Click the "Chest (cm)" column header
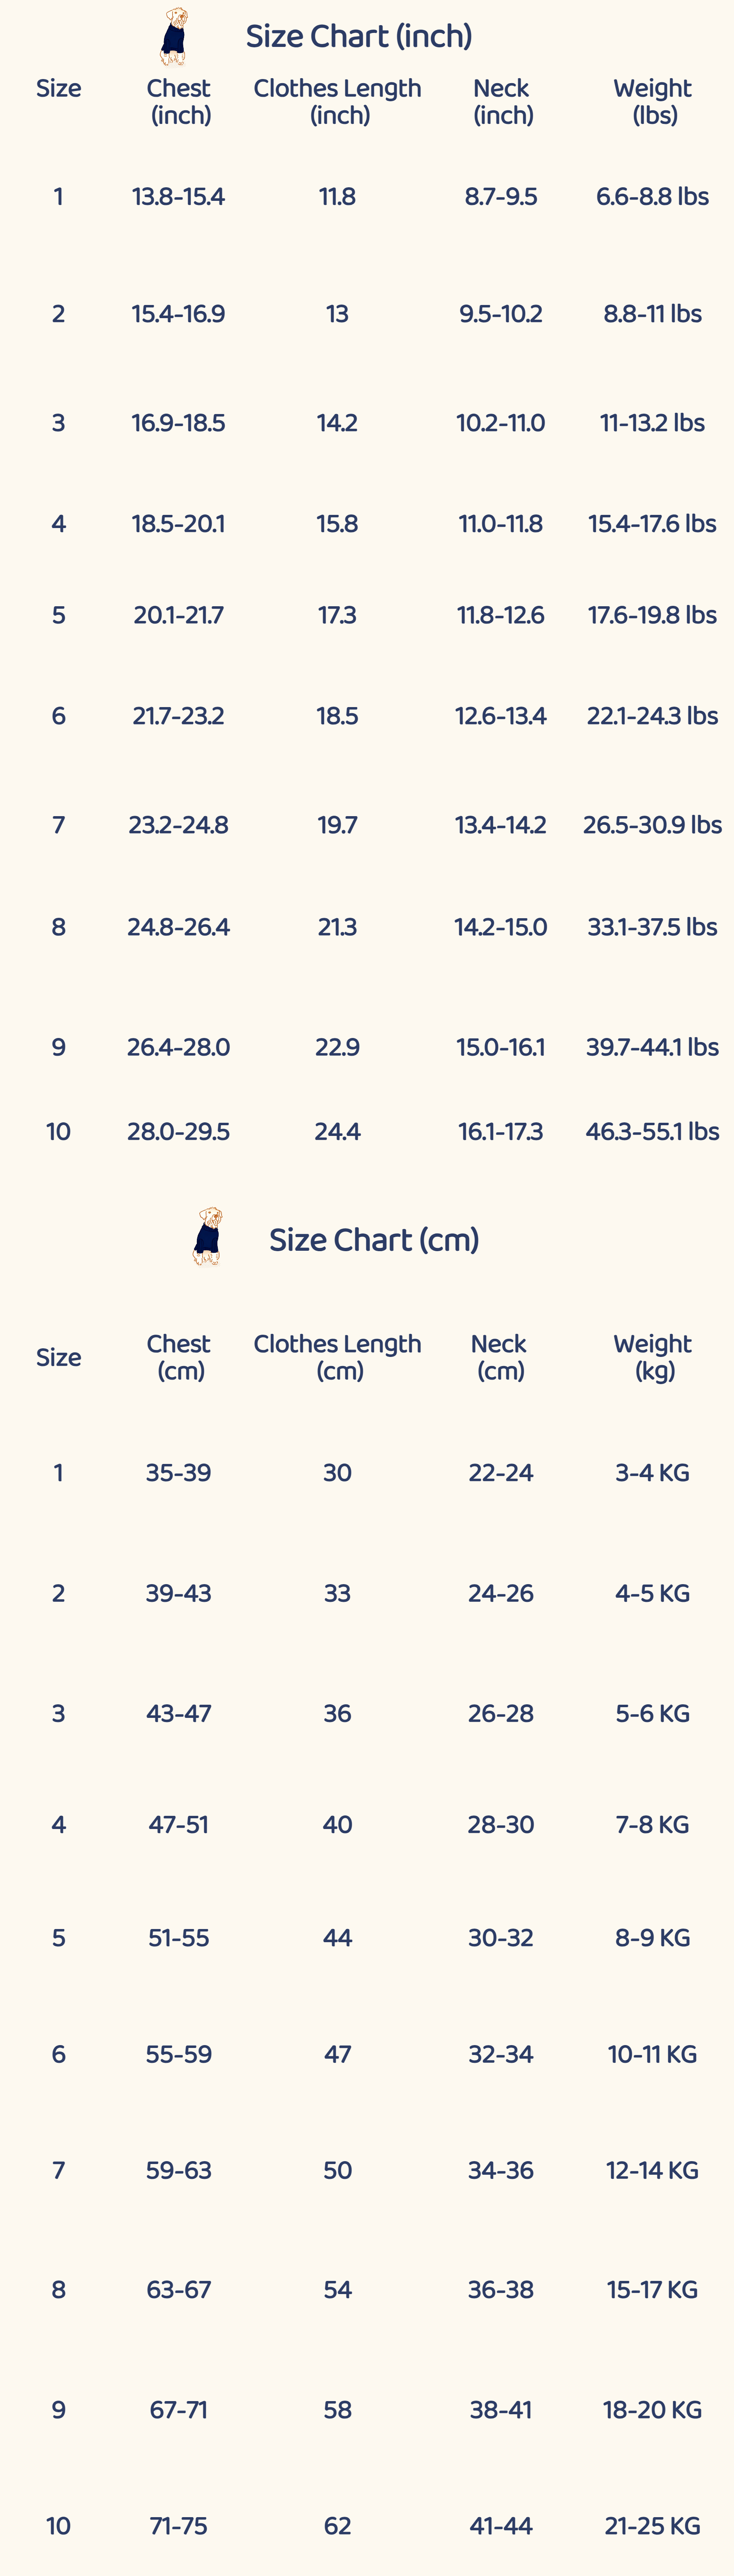Screen dimensions: 734x2576 (180, 1357)
